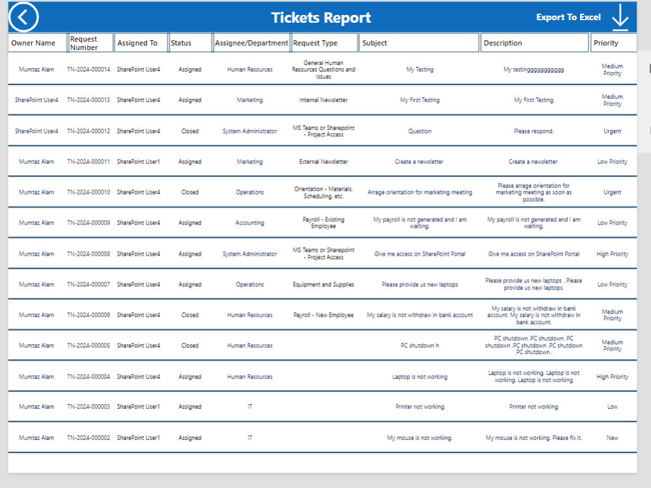Screen dimensions: 651x488
Task: Click 'Please provide us new laptops' subject
Action: (420, 285)
